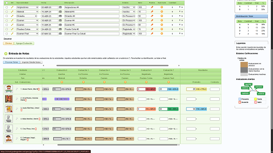
Task: Click the Puntos marker icon for Dictados #4
Action: (152, 16)
